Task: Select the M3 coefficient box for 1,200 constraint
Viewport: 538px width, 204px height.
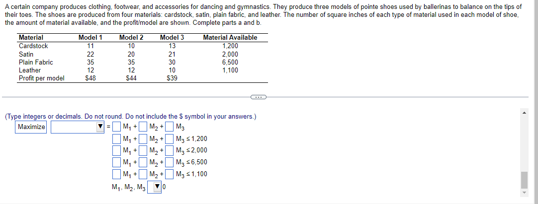Action: (169, 138)
